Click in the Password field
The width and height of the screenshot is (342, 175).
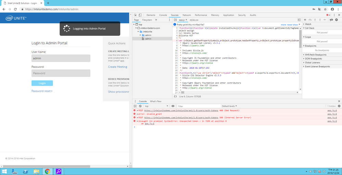pos(61,73)
